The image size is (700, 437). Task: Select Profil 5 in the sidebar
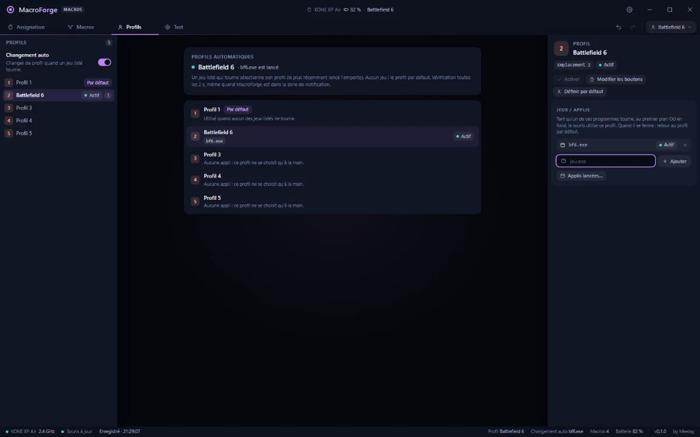(57, 133)
